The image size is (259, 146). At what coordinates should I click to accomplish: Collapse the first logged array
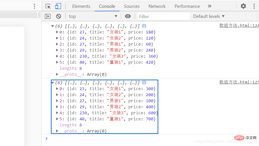[53, 26]
